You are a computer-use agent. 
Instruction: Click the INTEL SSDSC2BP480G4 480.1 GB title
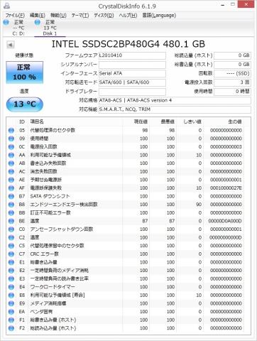[128, 44]
